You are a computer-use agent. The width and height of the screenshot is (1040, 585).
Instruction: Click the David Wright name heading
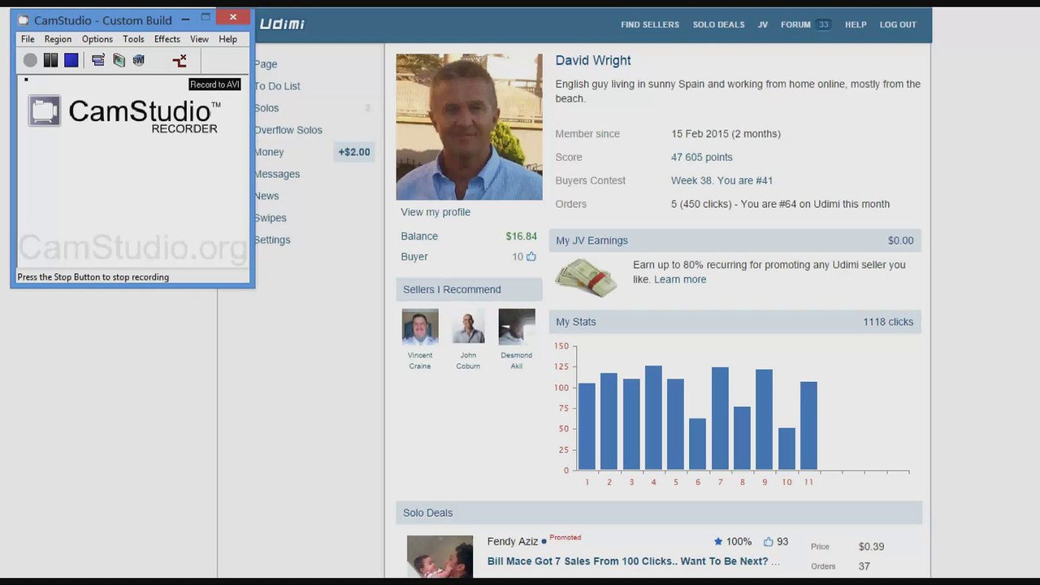point(593,61)
